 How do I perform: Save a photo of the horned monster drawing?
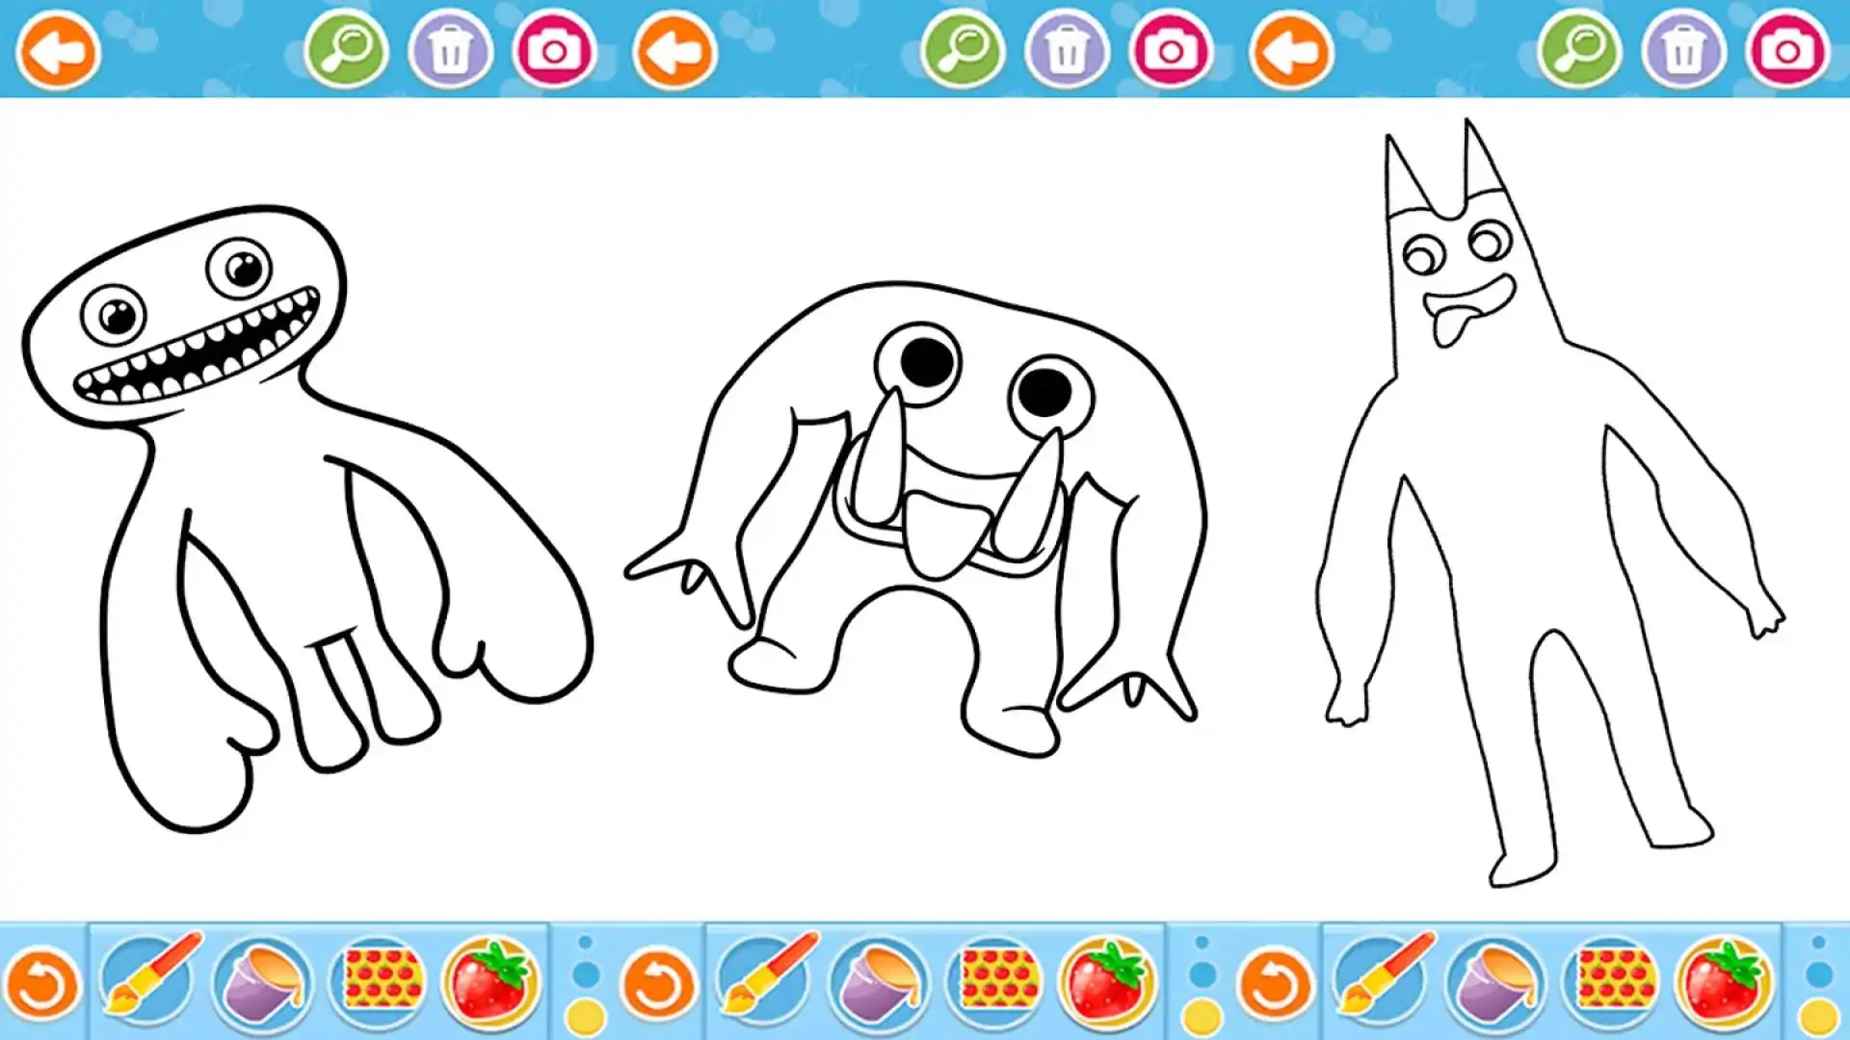pos(1787,51)
